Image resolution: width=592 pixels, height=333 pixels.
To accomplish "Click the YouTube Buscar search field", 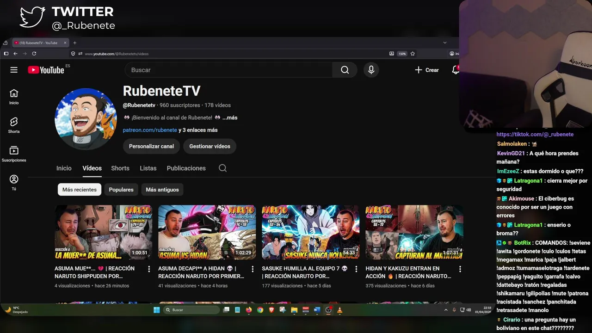I will (x=228, y=70).
